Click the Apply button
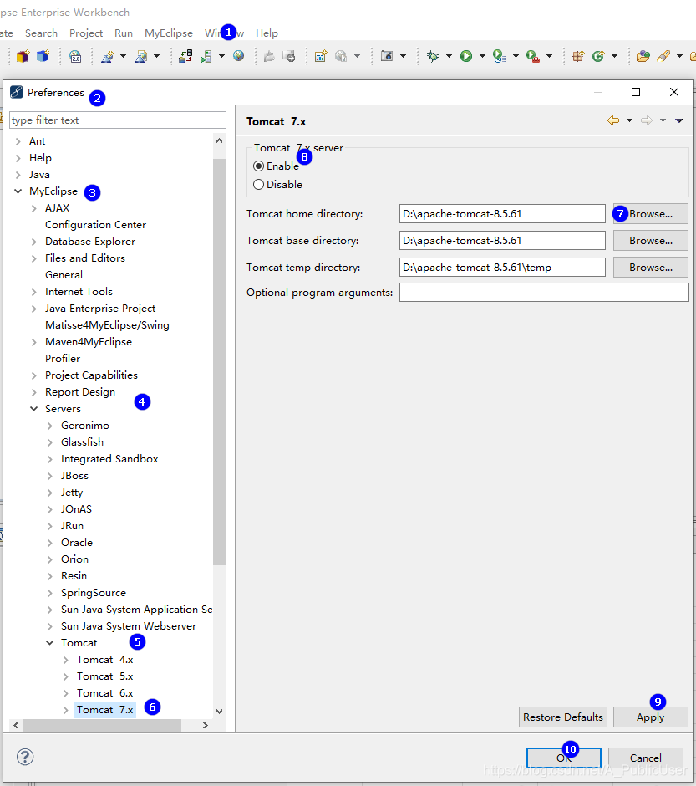Screen dimensions: 696x786 (650, 717)
